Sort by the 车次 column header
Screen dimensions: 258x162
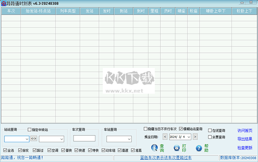point(11,11)
